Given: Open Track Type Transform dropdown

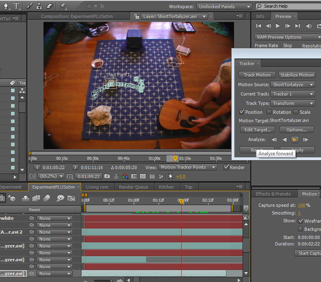Looking at the screenshot, I should pos(293,103).
